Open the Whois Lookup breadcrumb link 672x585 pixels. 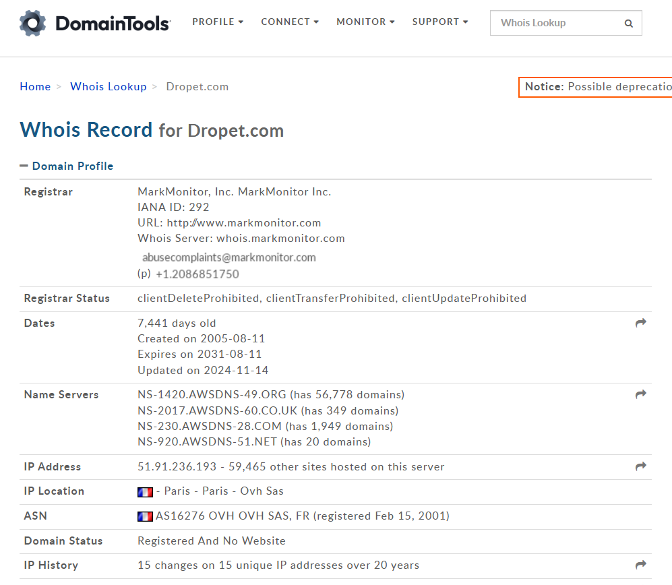point(109,86)
